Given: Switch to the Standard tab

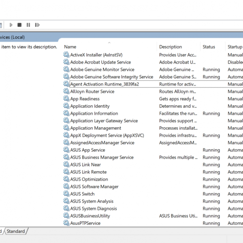Looking at the screenshot, I should (x=16, y=231).
